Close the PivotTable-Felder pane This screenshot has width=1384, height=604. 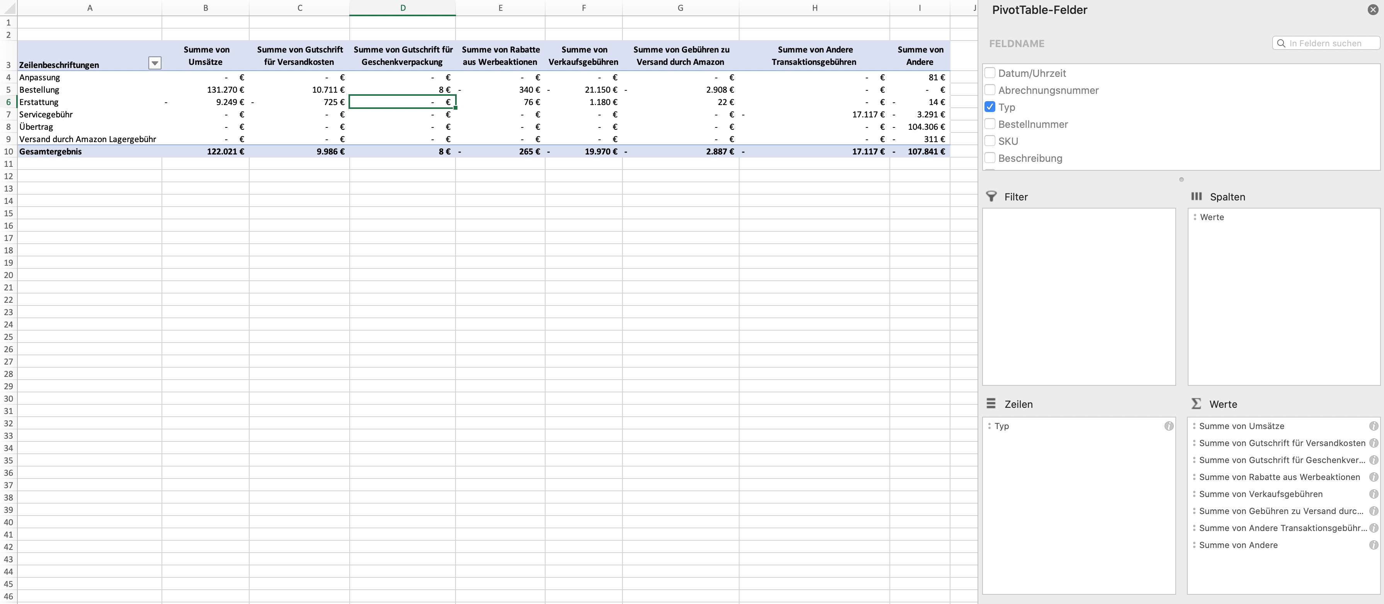(1373, 10)
